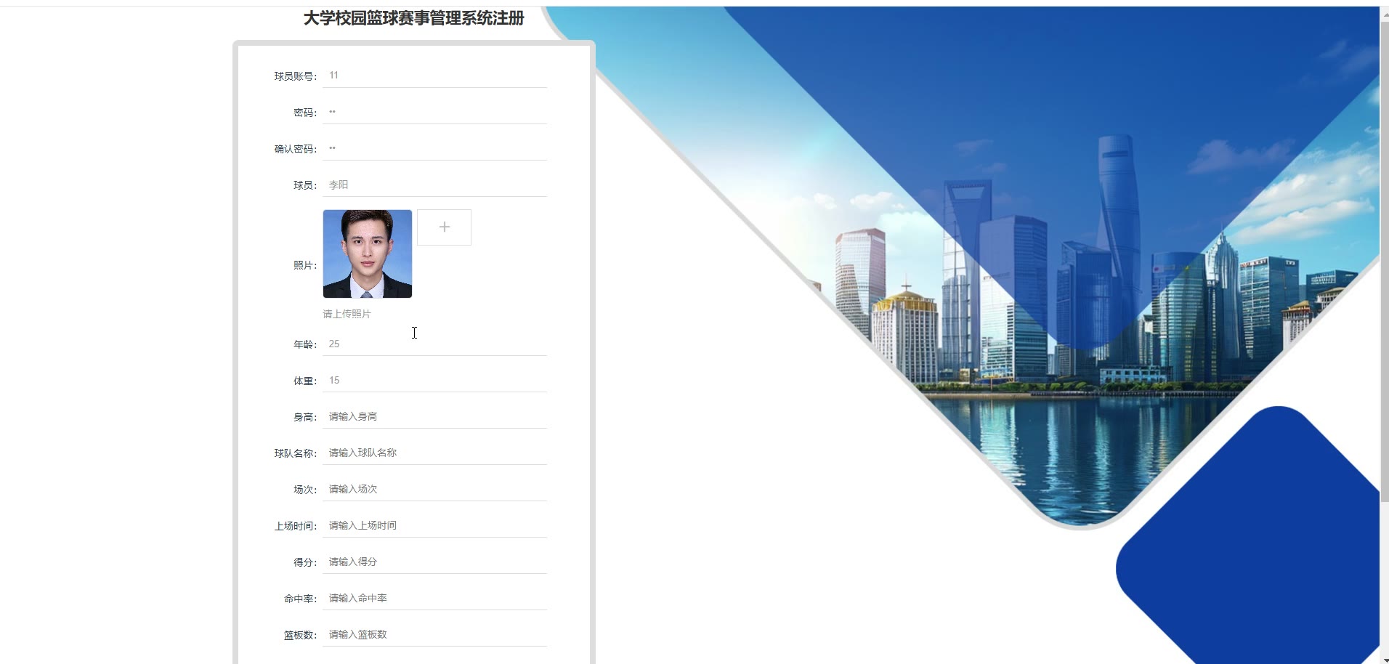Click the 照片 field label
Screen dimensions: 1389x664
pyautogui.click(x=305, y=265)
